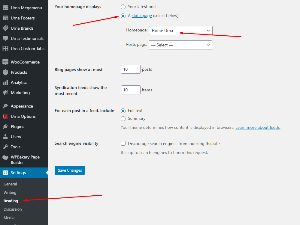Screen dimensions: 300x225
Task: Click the Urna Brands tag icon
Action: 5,28
